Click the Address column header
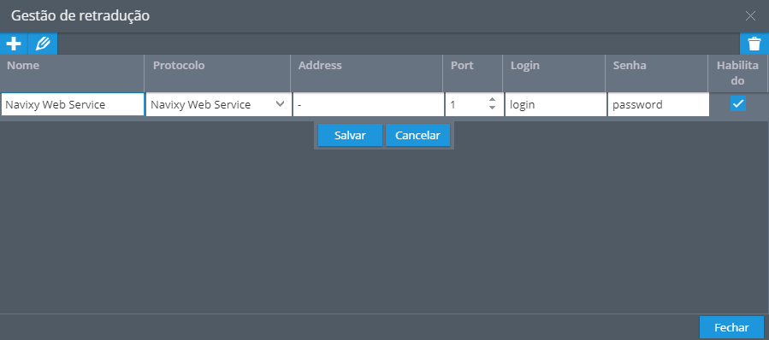The image size is (769, 340). click(367, 73)
